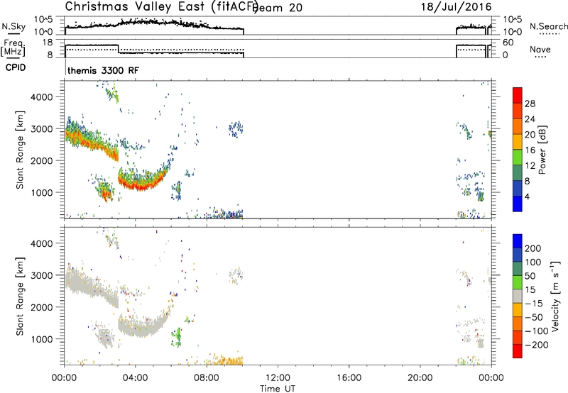Select the 04:00 time tick label
This screenshot has width=568, height=393.
(x=136, y=378)
